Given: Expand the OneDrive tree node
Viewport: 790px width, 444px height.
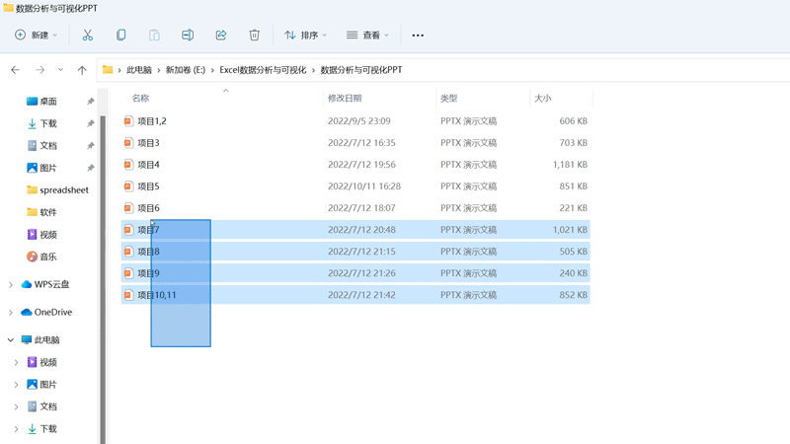Looking at the screenshot, I should (x=11, y=313).
